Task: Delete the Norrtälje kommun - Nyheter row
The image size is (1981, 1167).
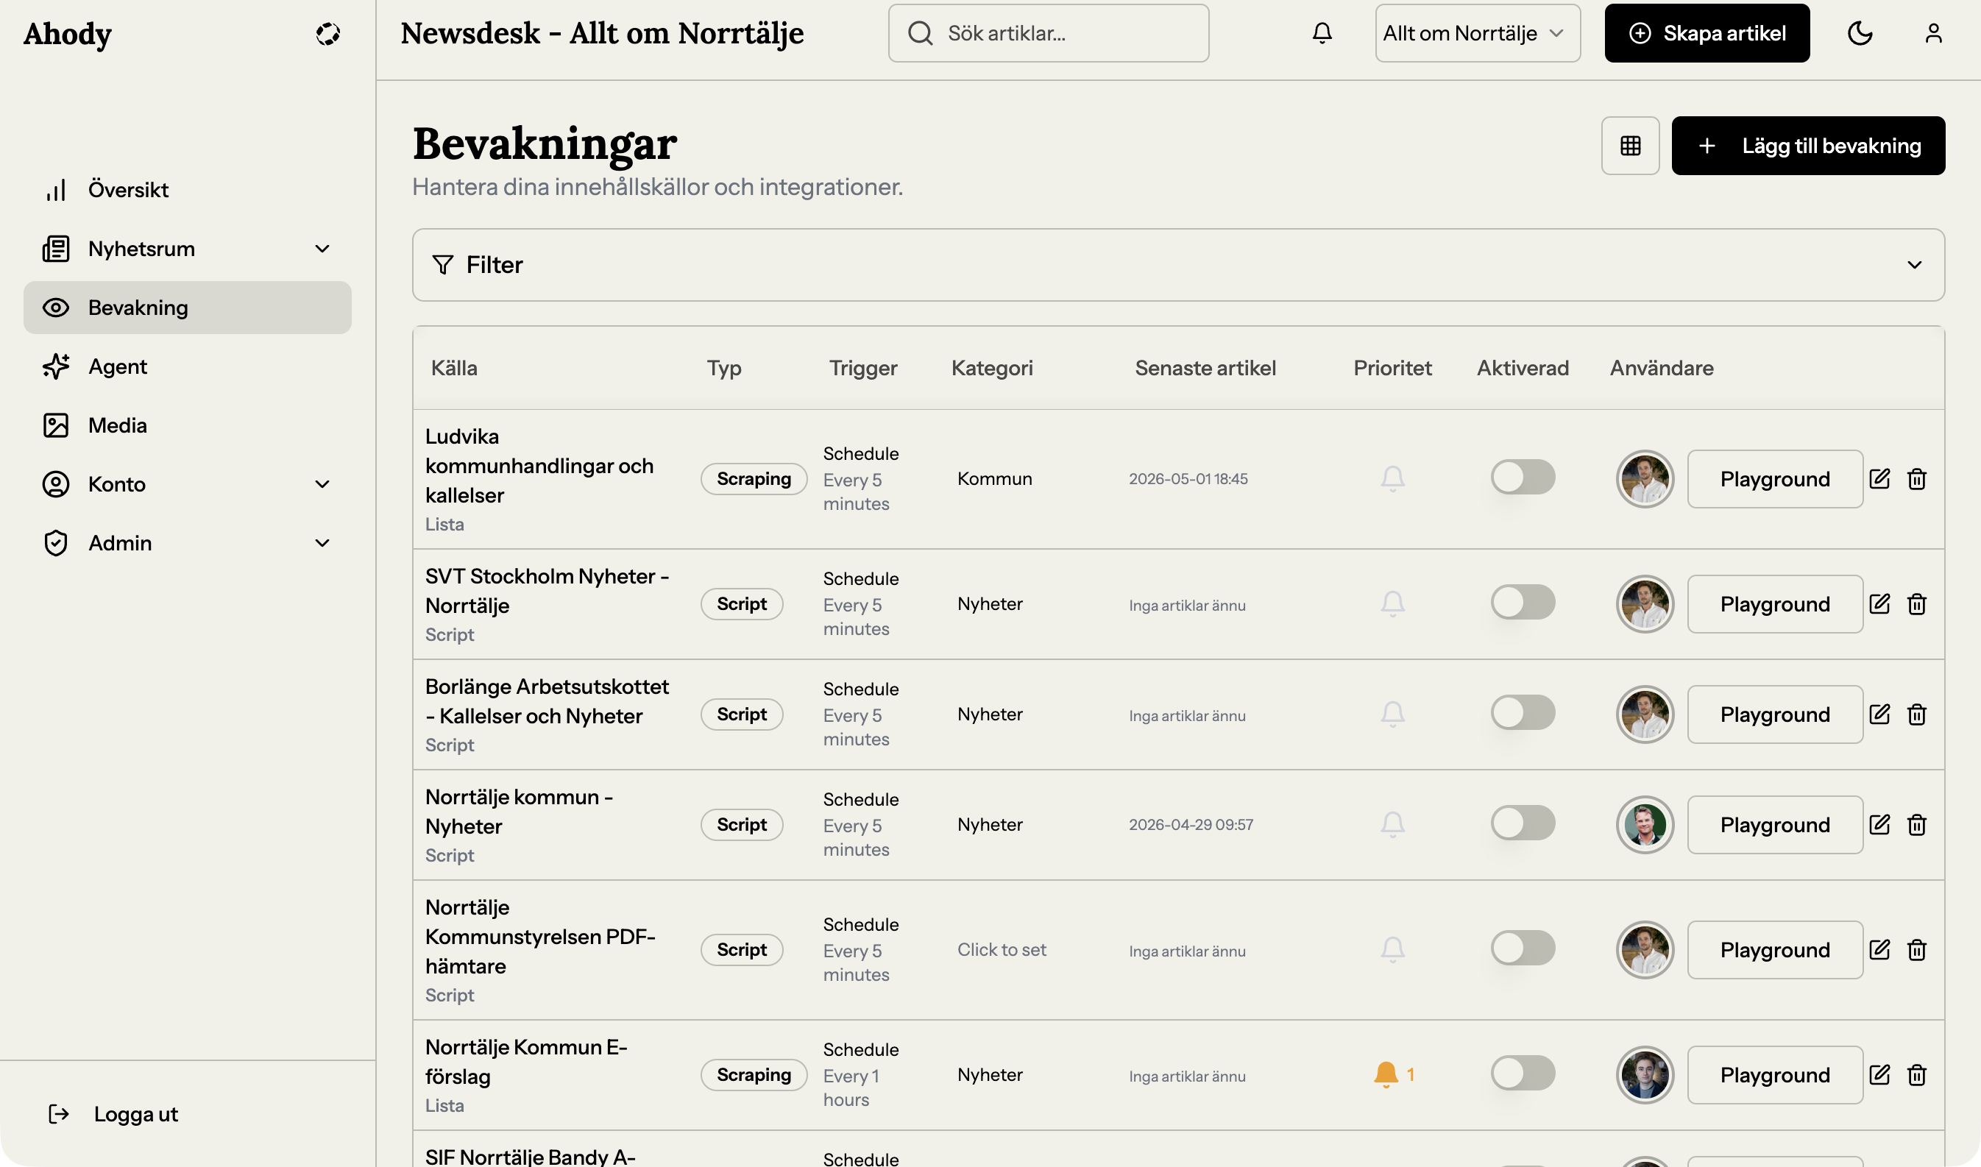Action: (x=1916, y=823)
